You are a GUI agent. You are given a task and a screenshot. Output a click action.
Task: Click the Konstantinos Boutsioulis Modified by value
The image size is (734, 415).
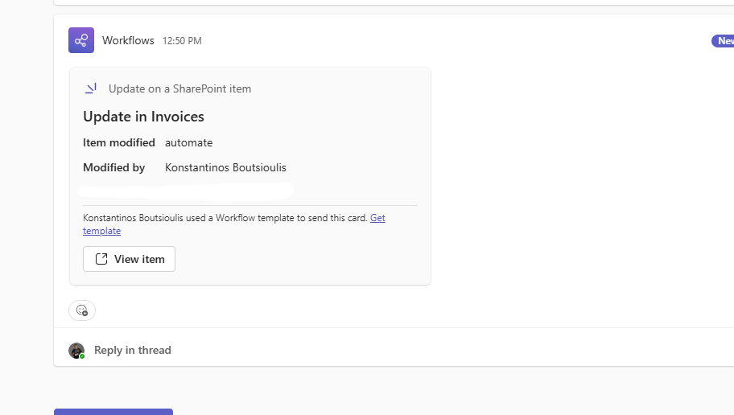(225, 167)
